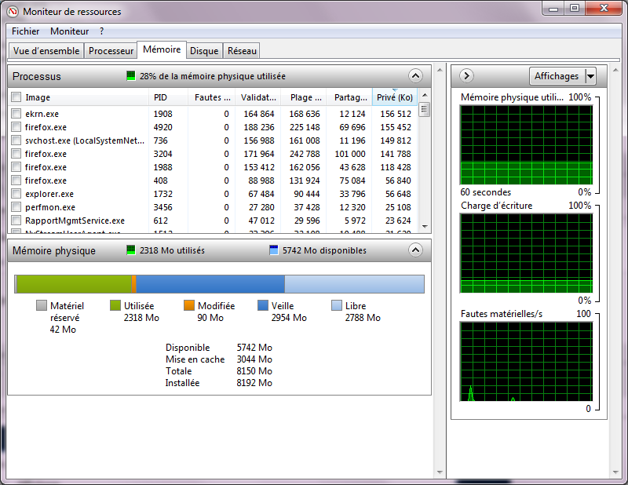This screenshot has height=485, width=628.
Task: Check the svchost.exe process checkbox
Action: point(16,140)
